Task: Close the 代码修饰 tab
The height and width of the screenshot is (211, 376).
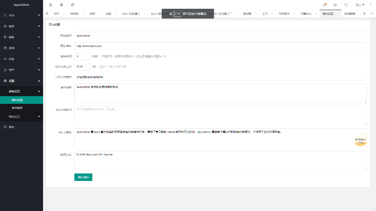Action: pos(294,14)
